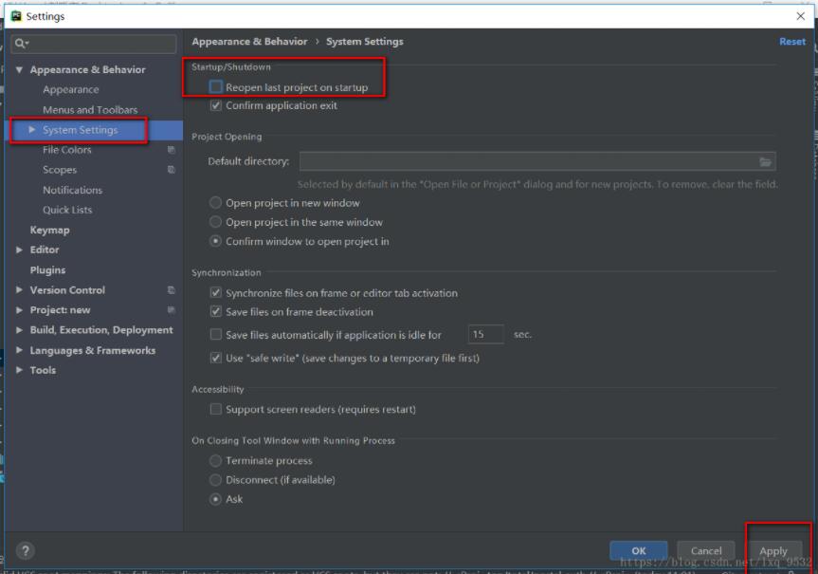Click the search magnifier icon in settings
The height and width of the screenshot is (574, 818).
pyautogui.click(x=21, y=44)
